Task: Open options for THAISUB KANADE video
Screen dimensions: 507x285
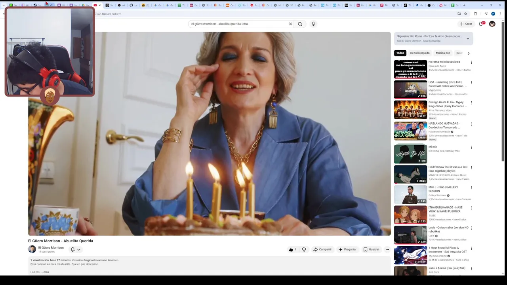Action: [x=471, y=208]
